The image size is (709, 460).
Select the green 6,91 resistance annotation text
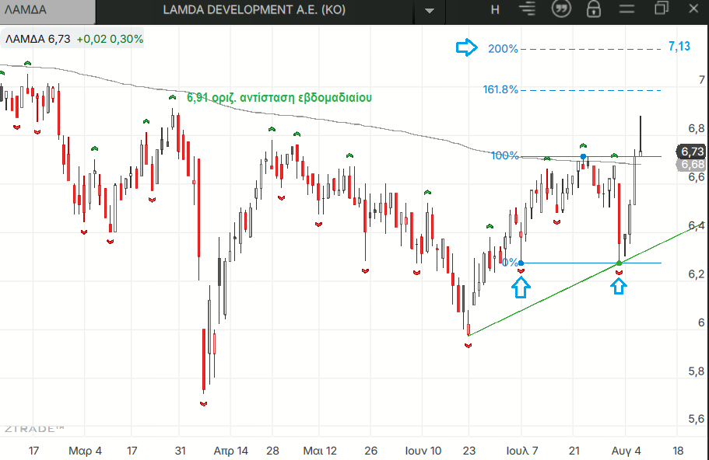[279, 97]
